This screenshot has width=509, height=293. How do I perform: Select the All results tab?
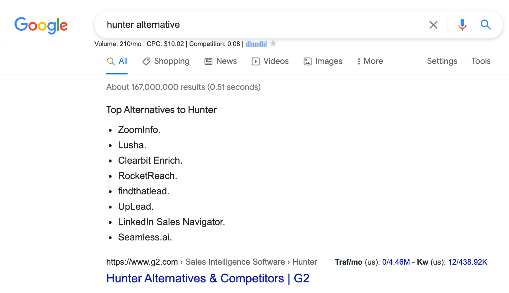click(x=117, y=61)
